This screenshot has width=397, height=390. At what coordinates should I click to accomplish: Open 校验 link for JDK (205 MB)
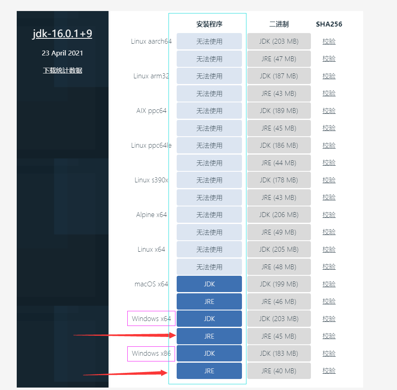[329, 249]
